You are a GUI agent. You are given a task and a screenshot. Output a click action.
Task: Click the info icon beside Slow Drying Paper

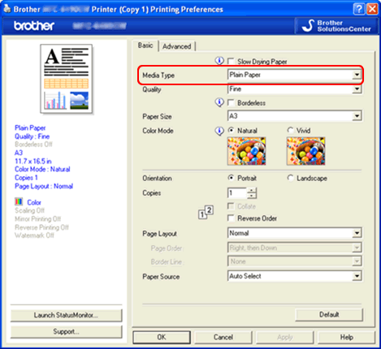(x=219, y=61)
